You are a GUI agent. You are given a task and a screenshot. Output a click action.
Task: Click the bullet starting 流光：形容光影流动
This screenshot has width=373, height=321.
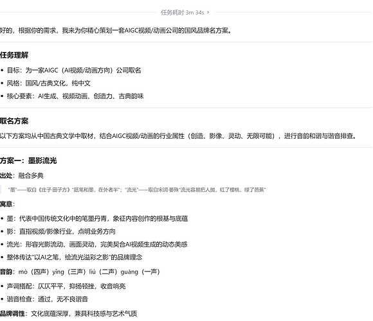[x=97, y=245]
